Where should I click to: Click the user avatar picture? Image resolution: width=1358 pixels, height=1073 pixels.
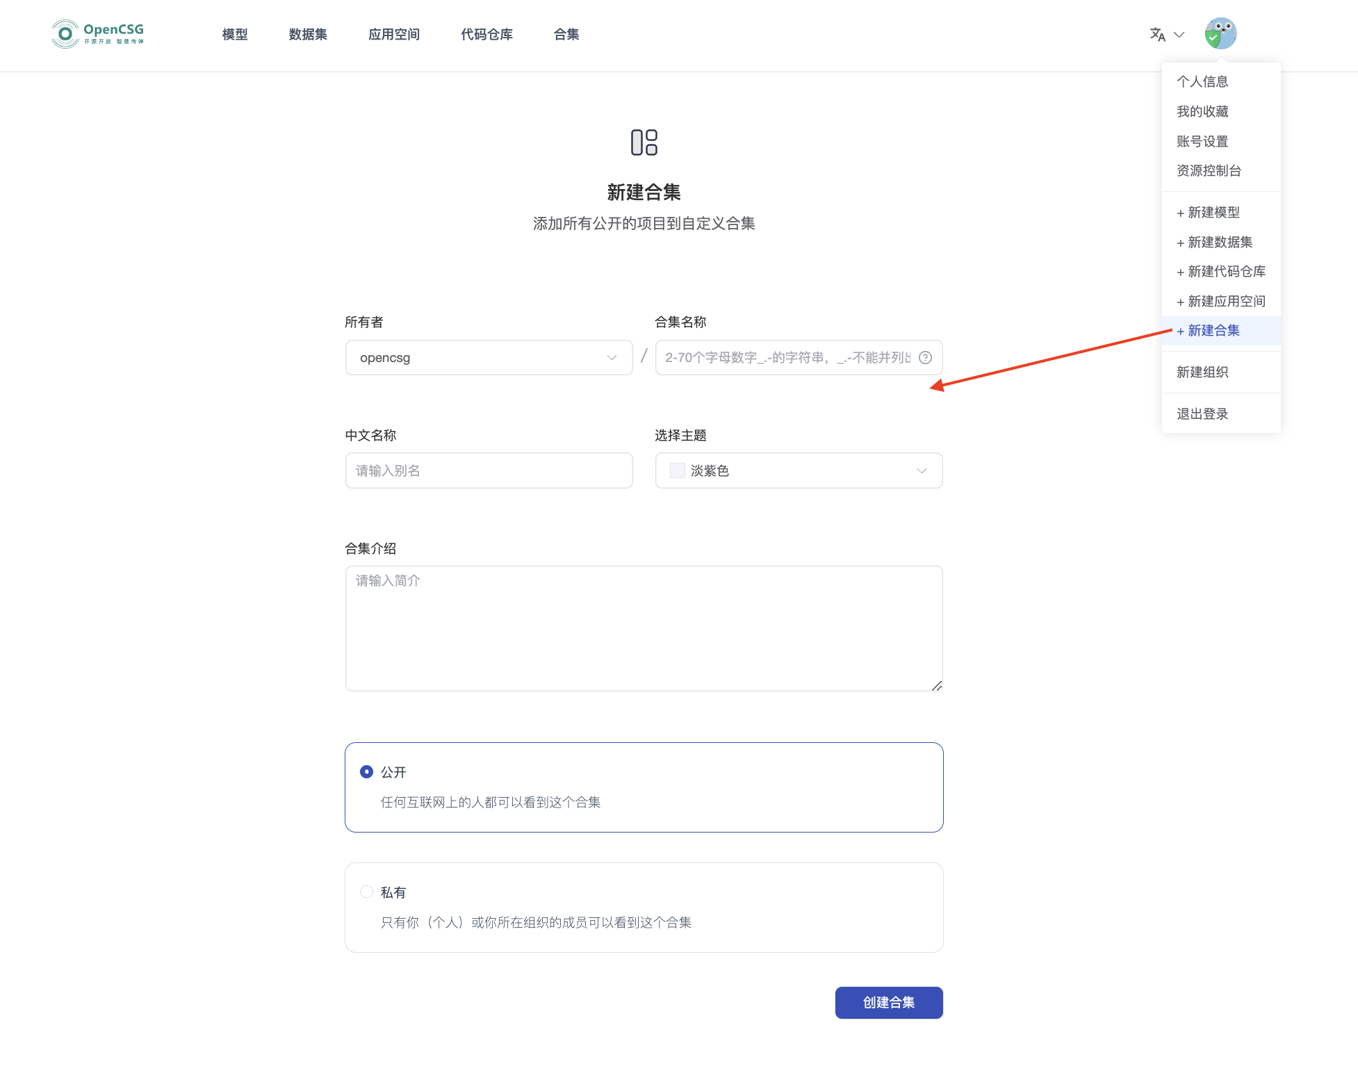1220,33
